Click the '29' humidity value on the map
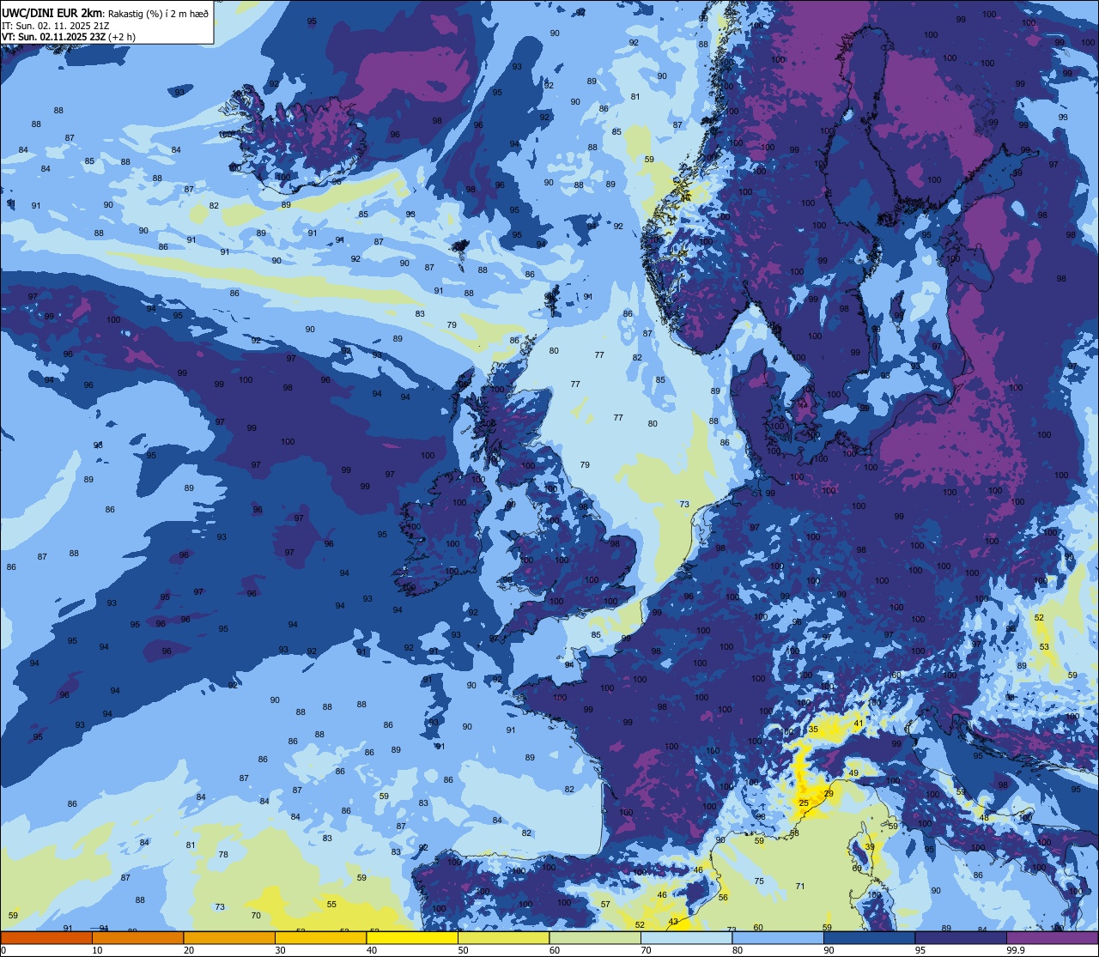This screenshot has height=957, width=1099. click(829, 794)
